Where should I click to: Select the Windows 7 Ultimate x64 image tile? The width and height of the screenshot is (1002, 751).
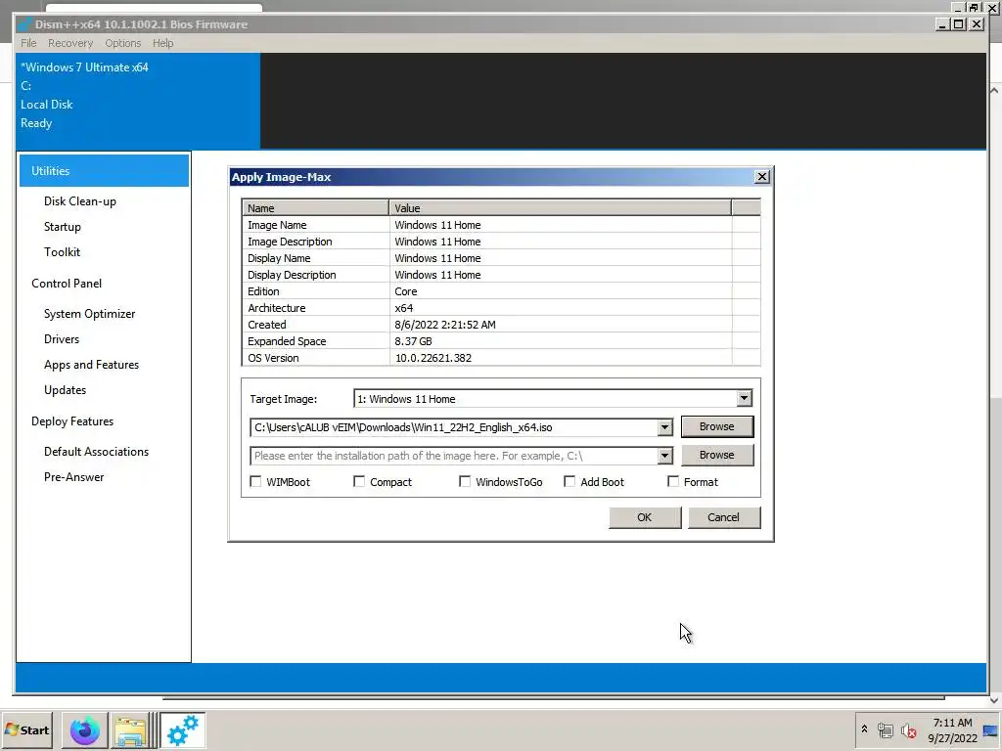(x=138, y=101)
